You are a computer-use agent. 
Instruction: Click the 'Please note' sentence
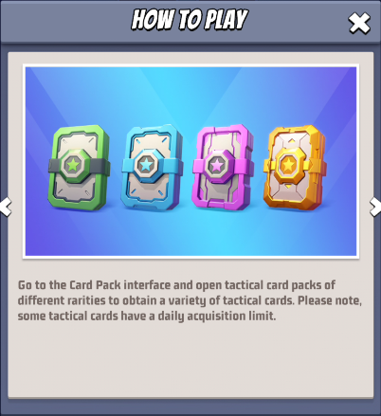pyautogui.click(x=330, y=300)
